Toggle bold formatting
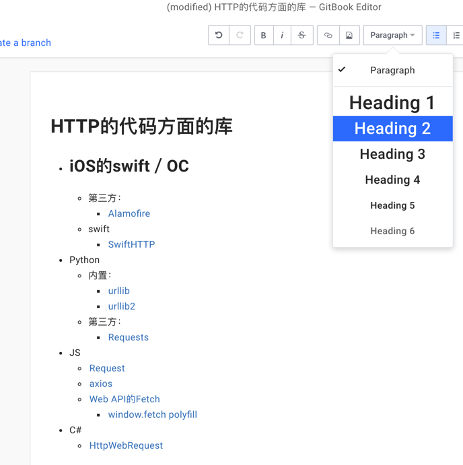This screenshot has height=465, width=463. pos(264,35)
